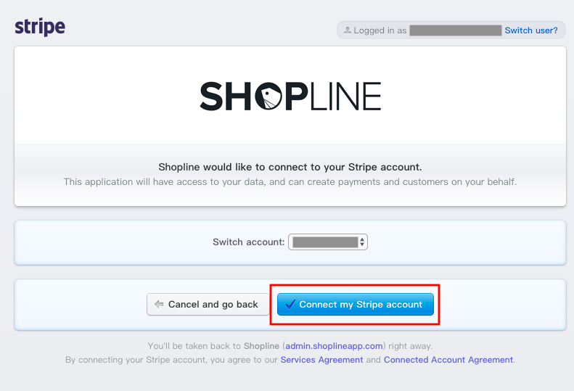Click the checkmark icon on Connect button
Screen dimensions: 574x391
290,304
